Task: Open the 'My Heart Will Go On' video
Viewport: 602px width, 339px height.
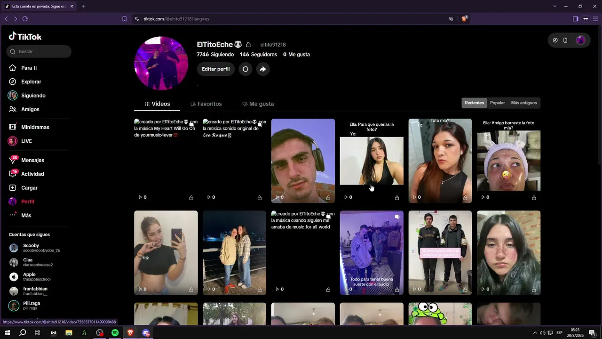Action: (x=166, y=161)
